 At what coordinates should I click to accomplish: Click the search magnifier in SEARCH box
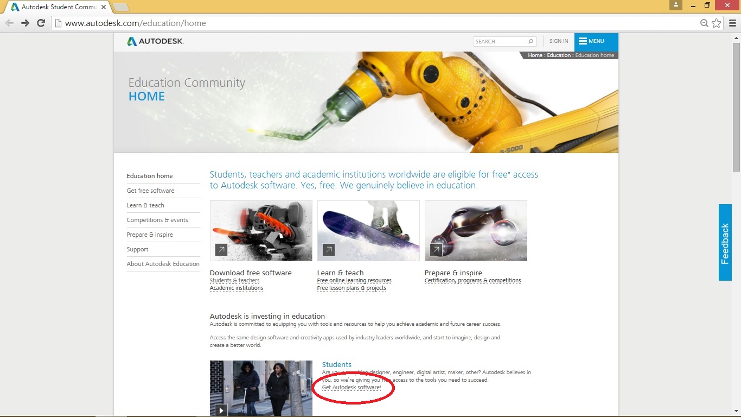[x=531, y=41]
